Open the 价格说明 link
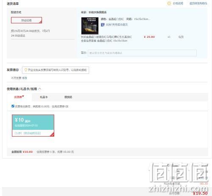 coord(178,3)
